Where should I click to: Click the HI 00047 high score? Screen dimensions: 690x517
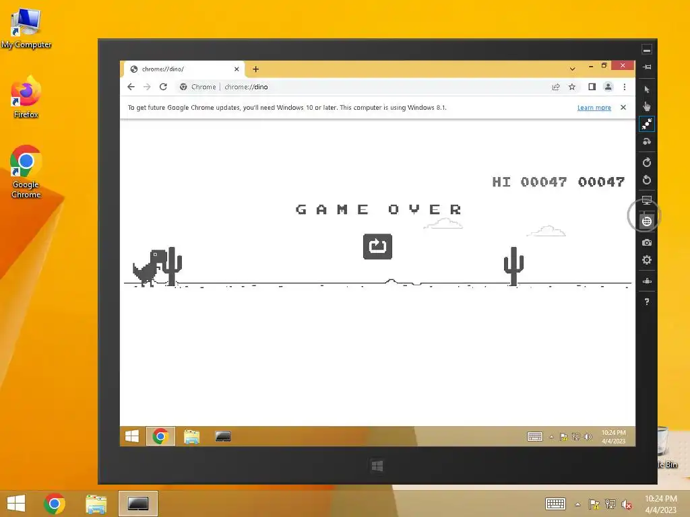tap(530, 182)
